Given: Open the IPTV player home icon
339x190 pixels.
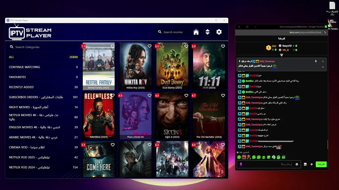Looking at the screenshot, I should click(x=196, y=32).
